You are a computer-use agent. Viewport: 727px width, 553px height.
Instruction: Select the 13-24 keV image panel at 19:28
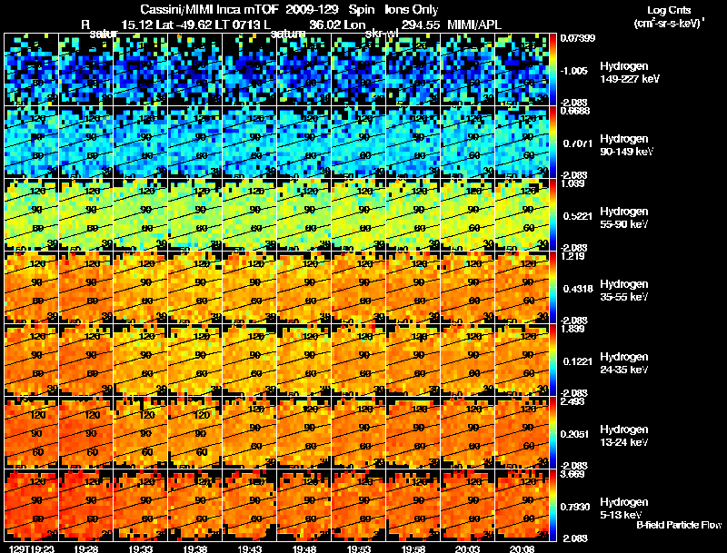coord(85,433)
